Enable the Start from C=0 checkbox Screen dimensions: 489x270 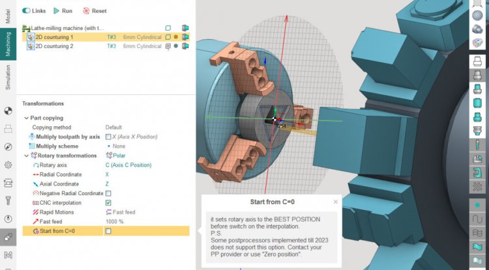click(x=108, y=231)
